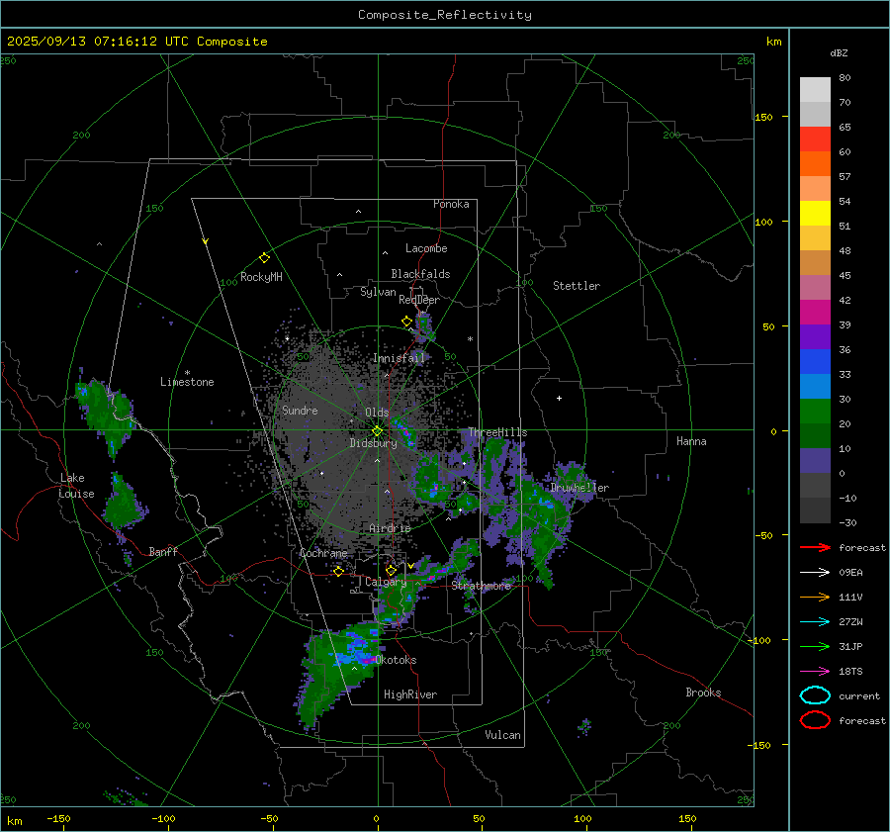Click the Lake Louise label
890x832 pixels.
pyautogui.click(x=76, y=486)
